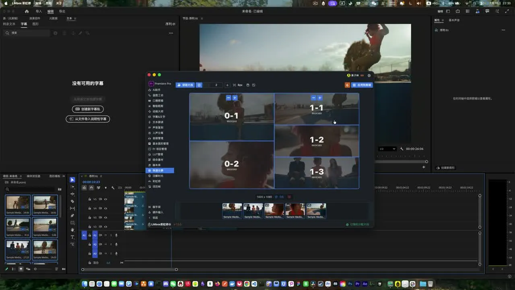The image size is (515, 290).
Task: Click the project panel search field
Action: pyautogui.click(x=31, y=189)
